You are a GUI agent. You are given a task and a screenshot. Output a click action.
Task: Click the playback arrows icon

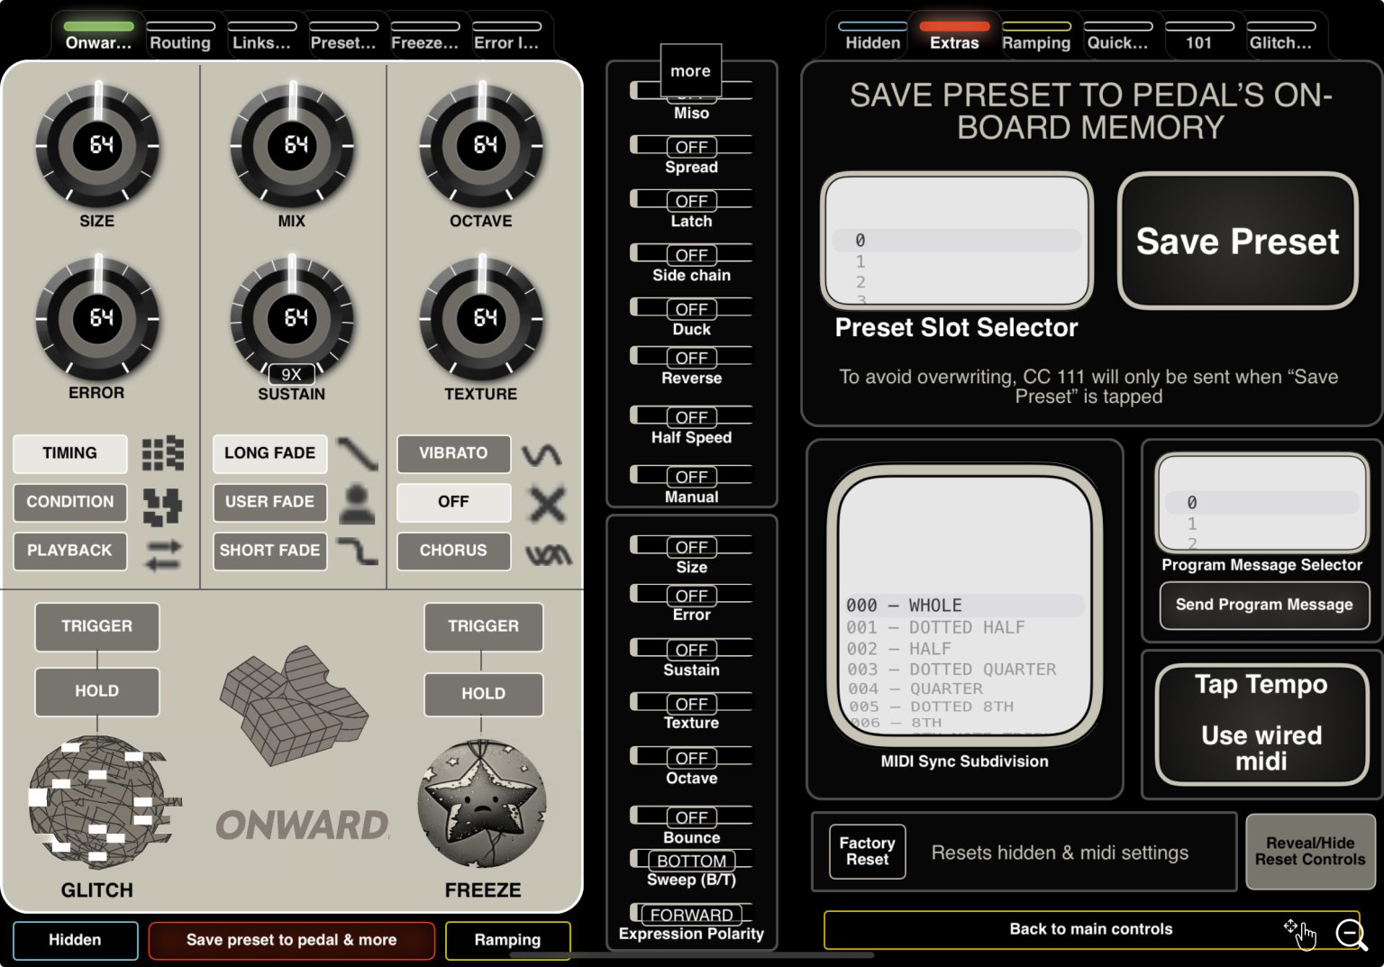pyautogui.click(x=163, y=554)
